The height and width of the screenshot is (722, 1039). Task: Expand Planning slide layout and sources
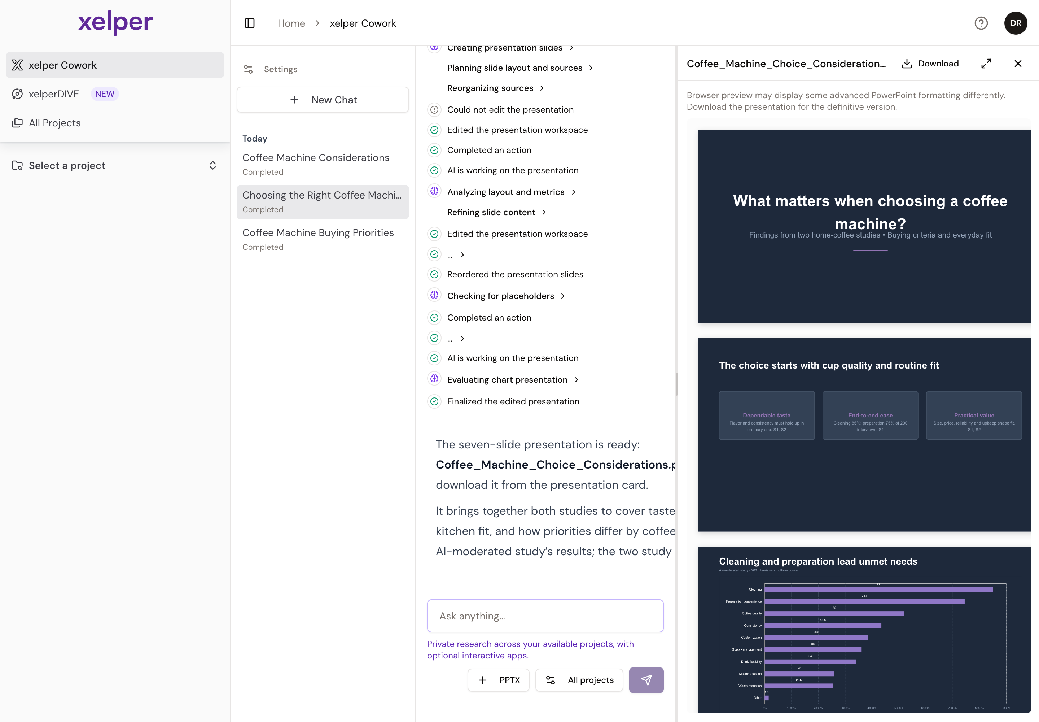520,68
